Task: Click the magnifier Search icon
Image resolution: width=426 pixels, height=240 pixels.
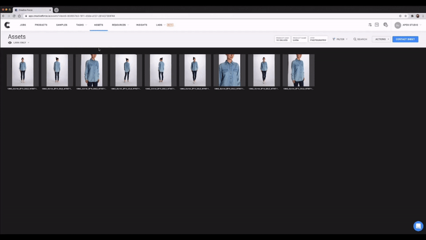Action: 355,39
